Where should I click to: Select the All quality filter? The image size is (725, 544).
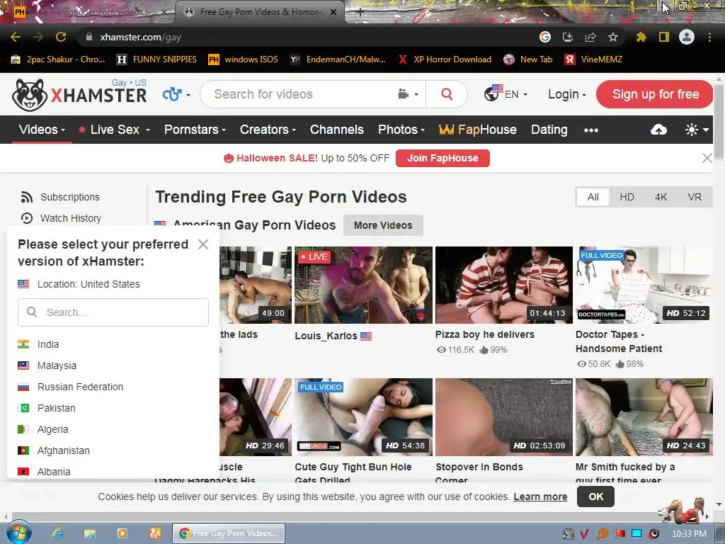click(593, 197)
